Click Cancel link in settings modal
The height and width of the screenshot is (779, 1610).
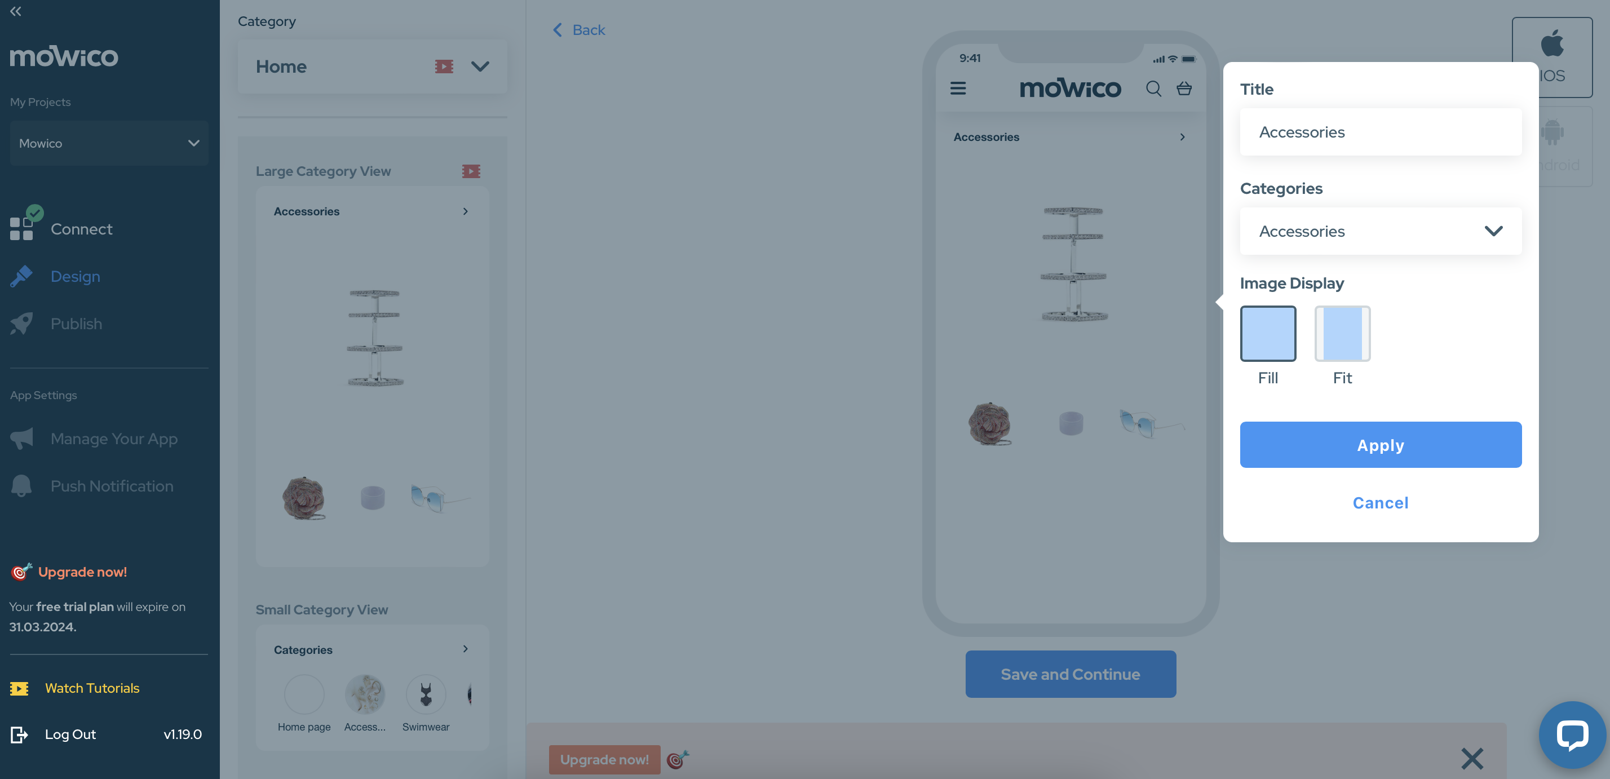(x=1380, y=503)
